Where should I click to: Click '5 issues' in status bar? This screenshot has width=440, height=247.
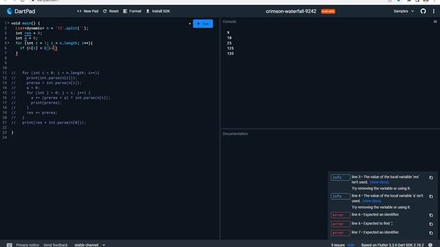(x=338, y=245)
